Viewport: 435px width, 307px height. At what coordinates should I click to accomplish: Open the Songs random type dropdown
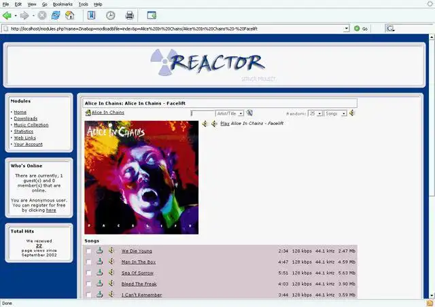click(x=335, y=113)
